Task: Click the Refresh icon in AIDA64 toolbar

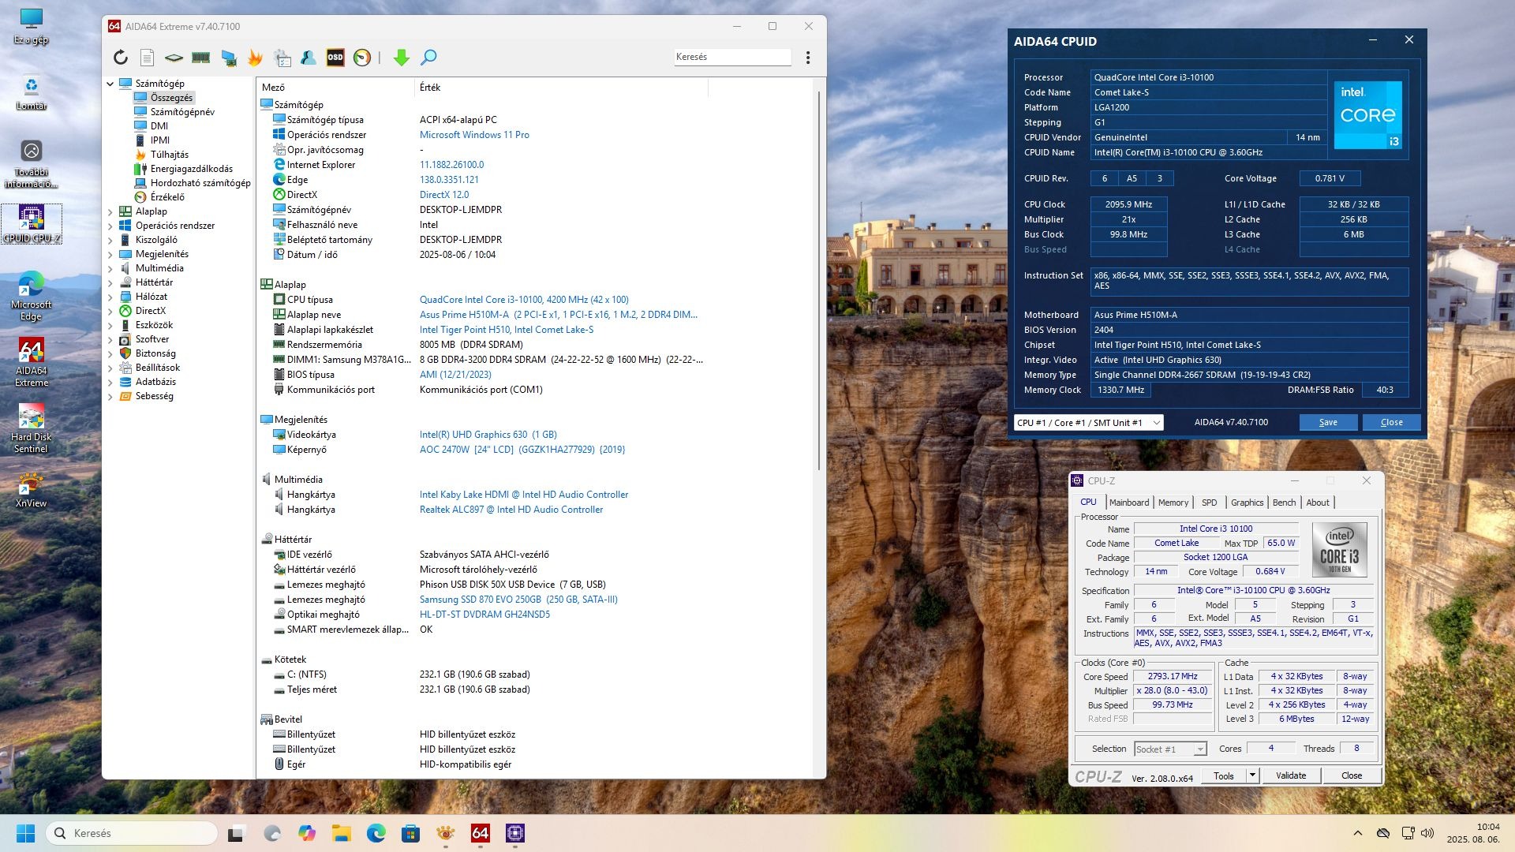Action: pyautogui.click(x=121, y=57)
